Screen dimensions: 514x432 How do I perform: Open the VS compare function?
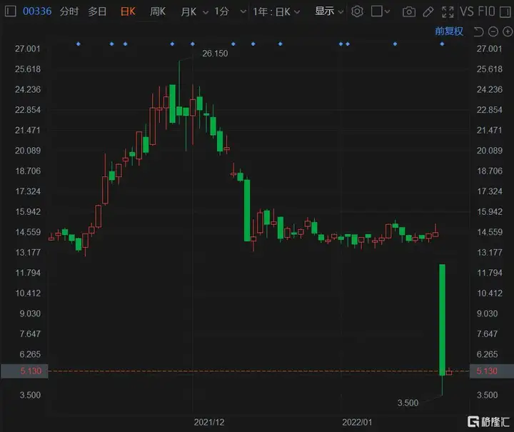click(467, 11)
